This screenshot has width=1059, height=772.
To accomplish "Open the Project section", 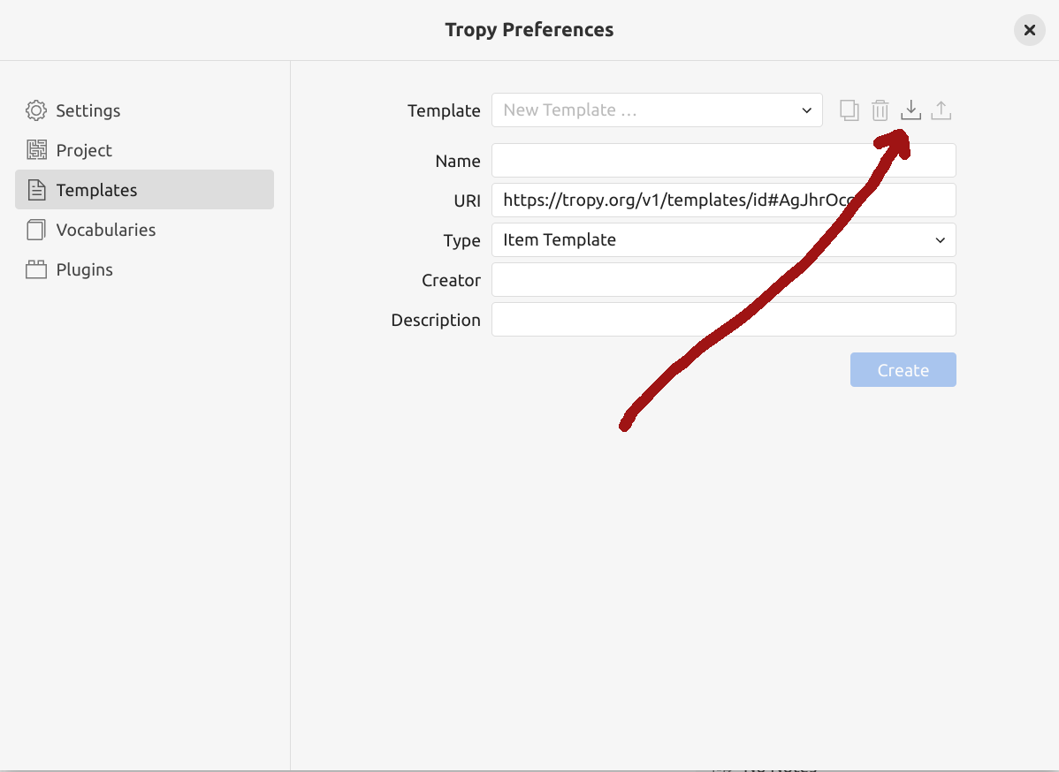I will click(145, 150).
